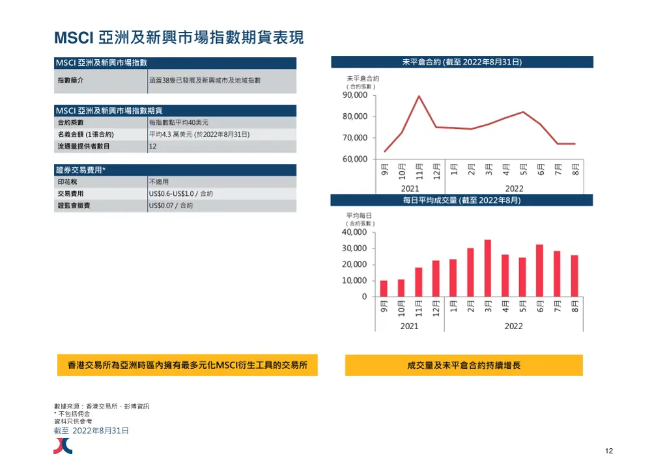Screen dimensions: 667x471
Task: Click the page number '12'
Action: coord(609,451)
